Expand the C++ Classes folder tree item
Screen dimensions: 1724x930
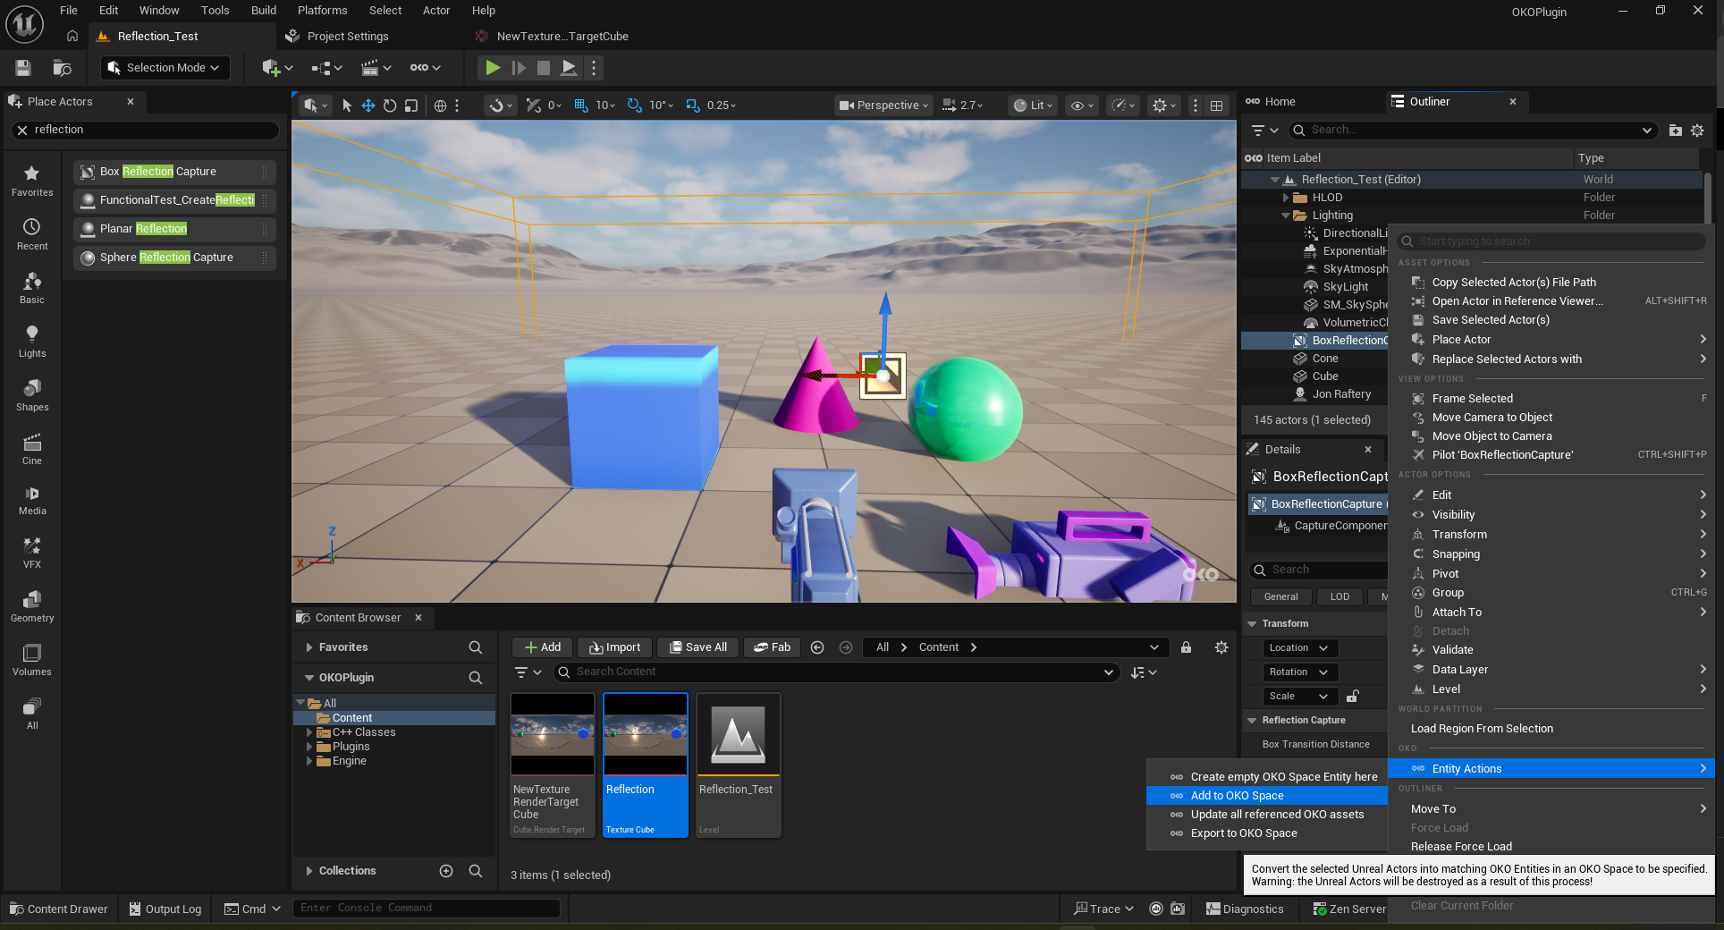pyautogui.click(x=309, y=732)
